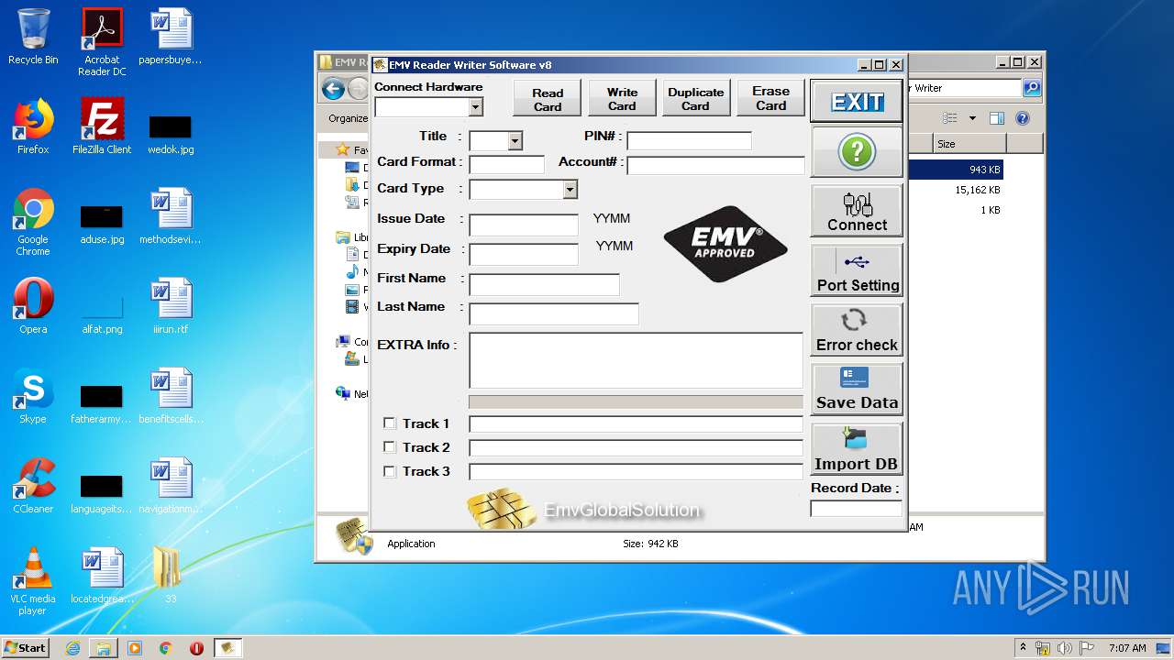Click the Issue Date field

tap(524, 225)
